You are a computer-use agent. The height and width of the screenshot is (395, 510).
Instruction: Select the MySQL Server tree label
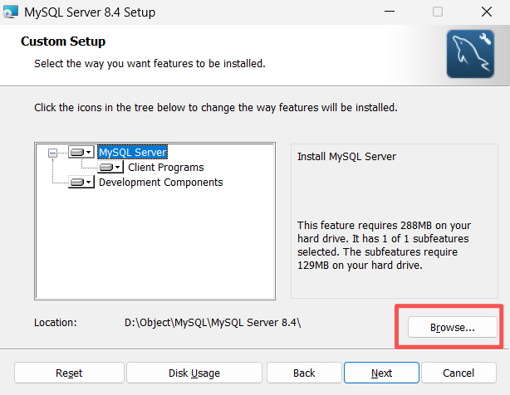pos(133,153)
